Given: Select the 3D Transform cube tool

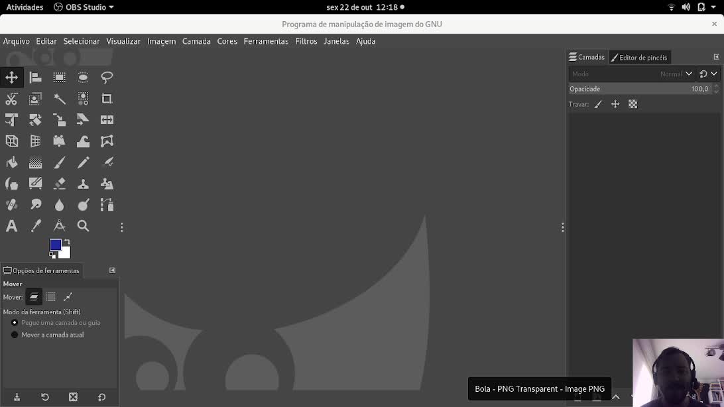Looking at the screenshot, I should point(11,141).
